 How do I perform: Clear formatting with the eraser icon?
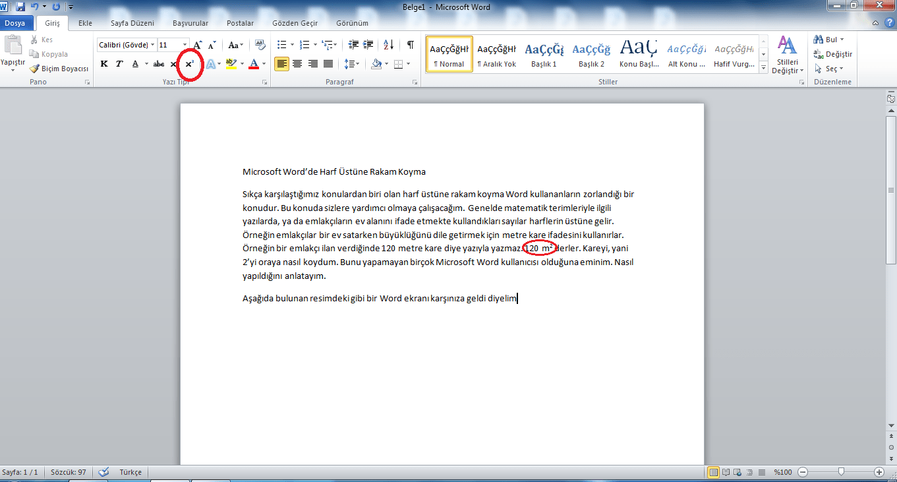(x=260, y=45)
